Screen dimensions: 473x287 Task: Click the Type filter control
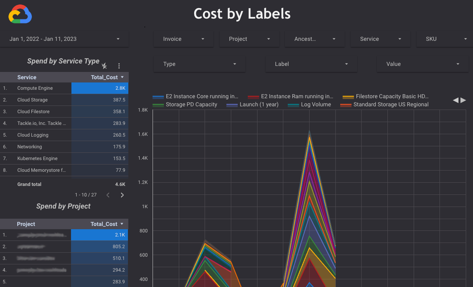click(199, 64)
